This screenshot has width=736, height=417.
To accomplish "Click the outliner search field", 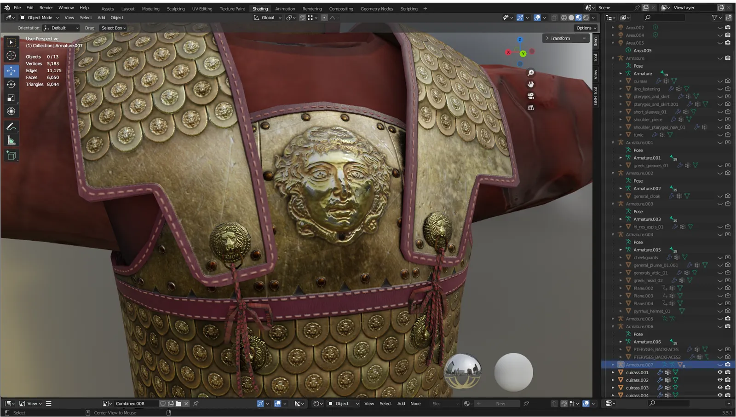I will pos(664,17).
